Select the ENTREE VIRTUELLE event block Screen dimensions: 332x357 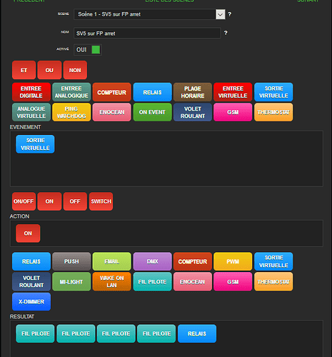tap(233, 92)
